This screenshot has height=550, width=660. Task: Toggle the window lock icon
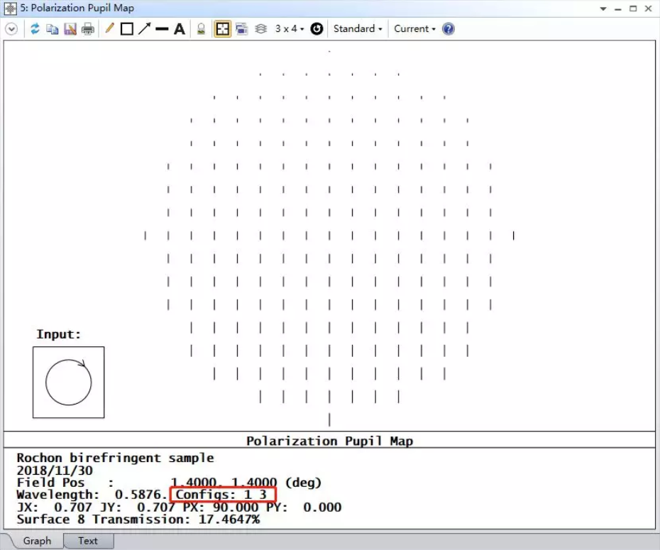coord(202,29)
